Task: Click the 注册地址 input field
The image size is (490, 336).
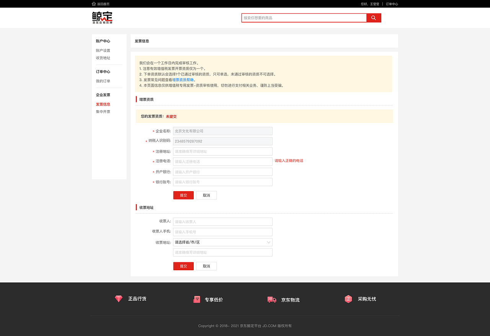Action: [222, 151]
